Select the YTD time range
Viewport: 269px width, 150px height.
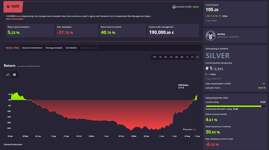pyautogui.click(x=154, y=57)
